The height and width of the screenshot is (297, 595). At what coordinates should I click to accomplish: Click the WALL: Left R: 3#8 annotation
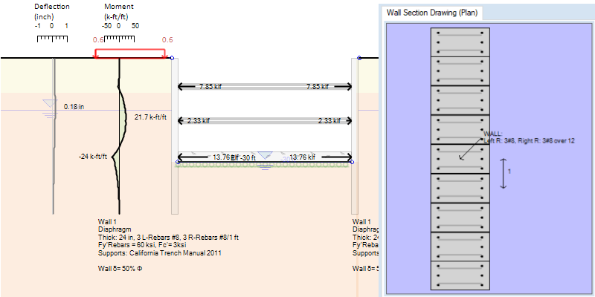click(529, 137)
